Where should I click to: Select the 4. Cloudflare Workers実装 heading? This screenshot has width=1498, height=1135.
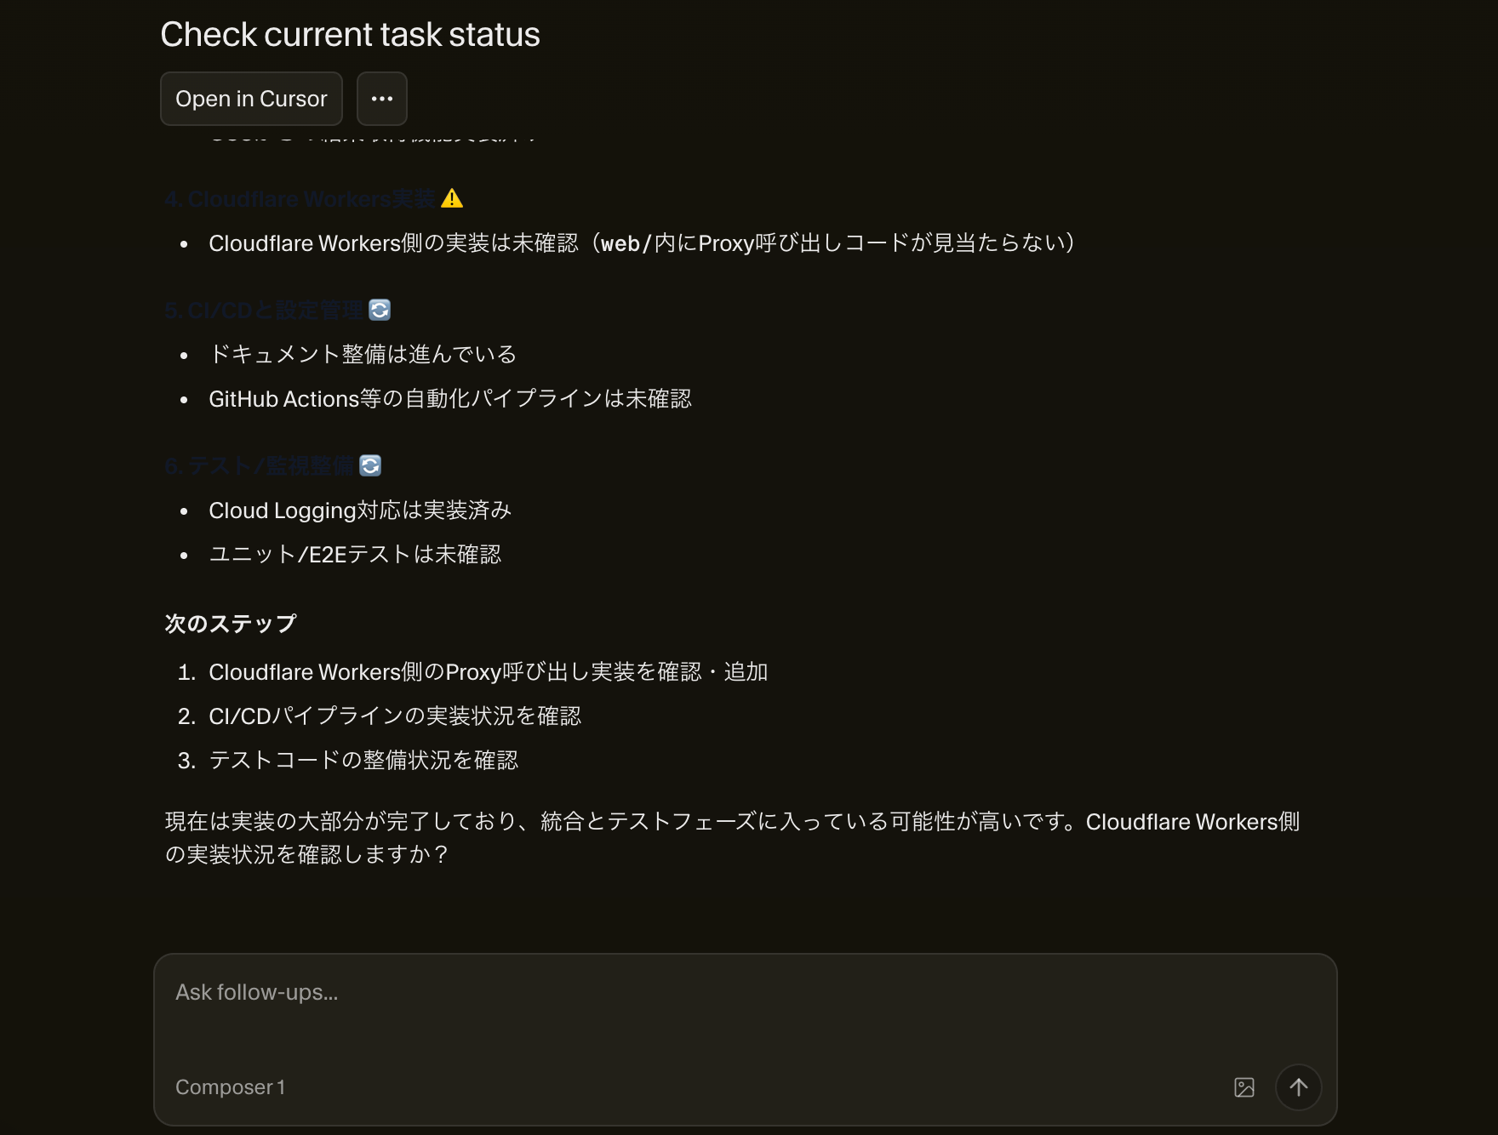pyautogui.click(x=300, y=199)
